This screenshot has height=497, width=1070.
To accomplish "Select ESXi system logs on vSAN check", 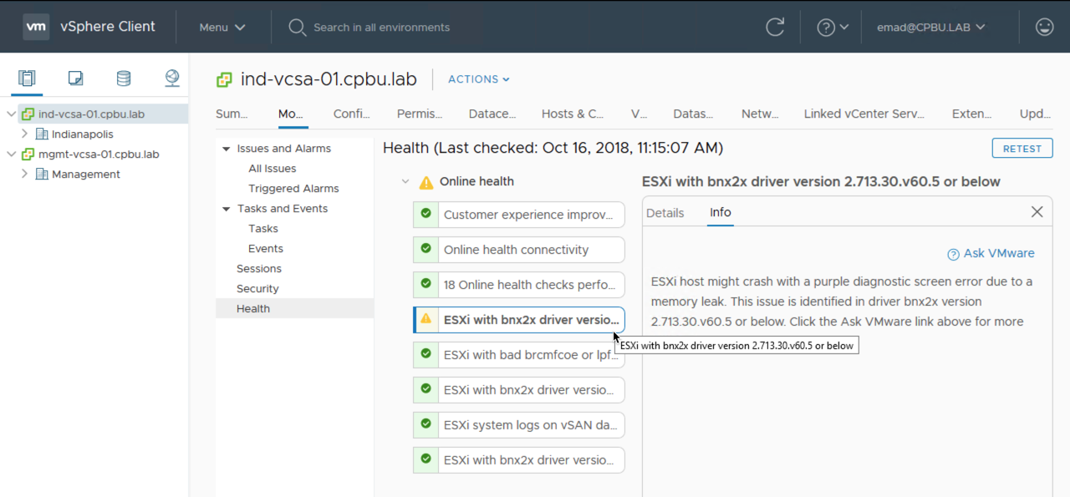I will pyautogui.click(x=519, y=424).
